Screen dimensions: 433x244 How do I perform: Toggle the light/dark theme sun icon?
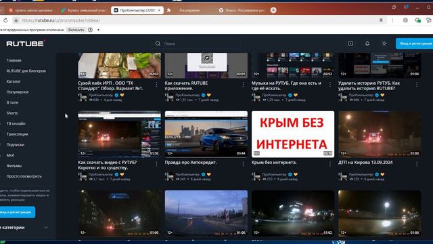tap(384, 43)
